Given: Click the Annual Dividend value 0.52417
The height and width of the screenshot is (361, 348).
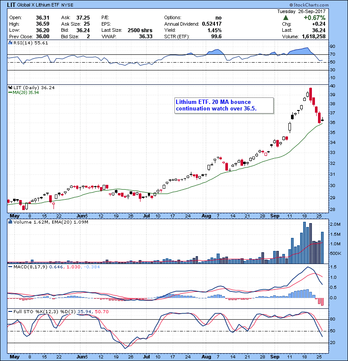Looking at the screenshot, I should tap(212, 24).
